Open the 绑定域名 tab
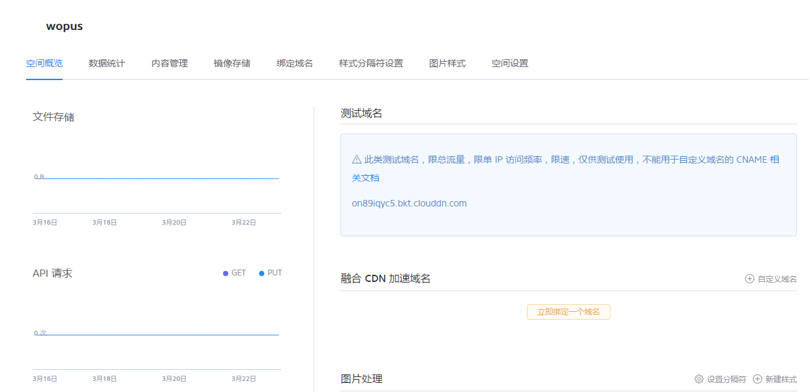This screenshot has width=810, height=392. [x=295, y=63]
